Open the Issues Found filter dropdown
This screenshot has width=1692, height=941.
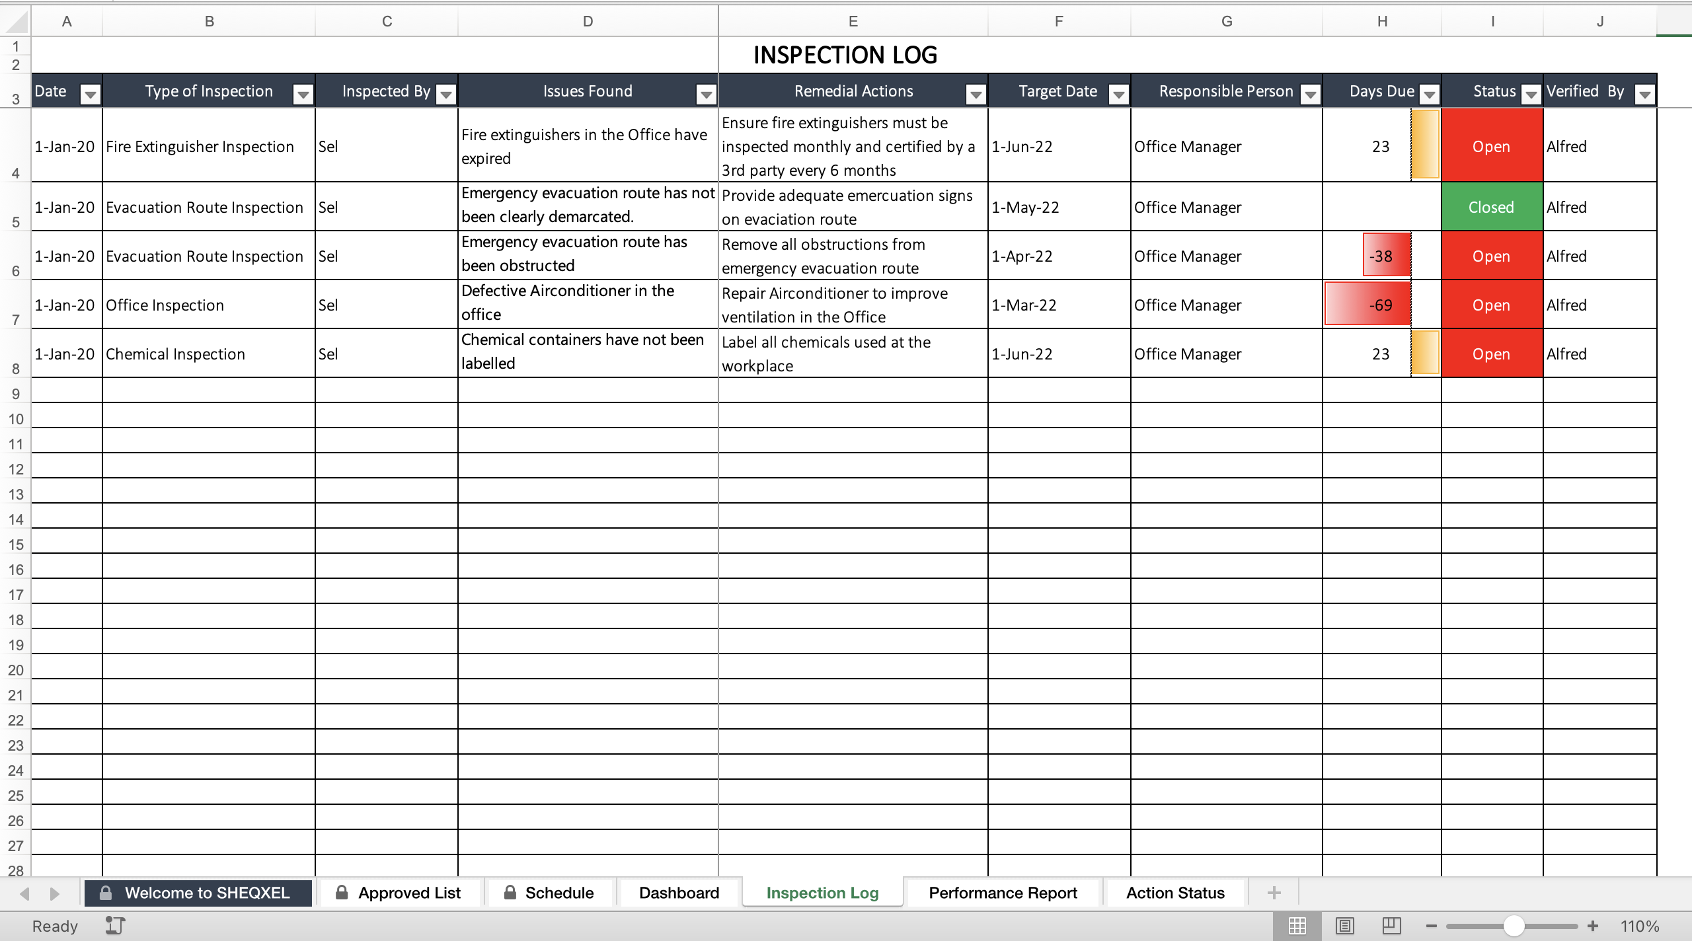706,94
